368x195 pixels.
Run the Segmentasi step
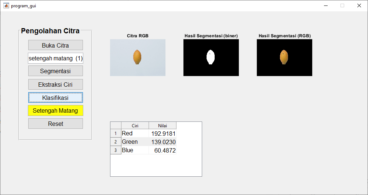point(55,71)
